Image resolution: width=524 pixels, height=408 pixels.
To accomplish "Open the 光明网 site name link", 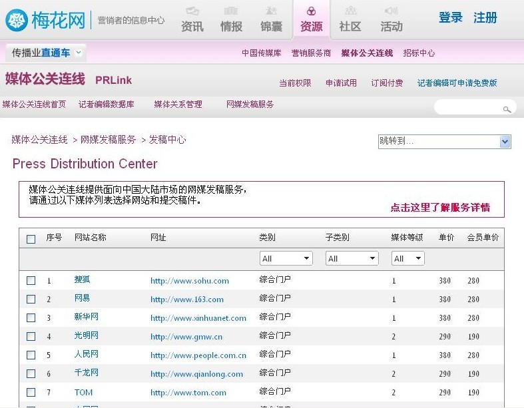I will click(x=86, y=335).
